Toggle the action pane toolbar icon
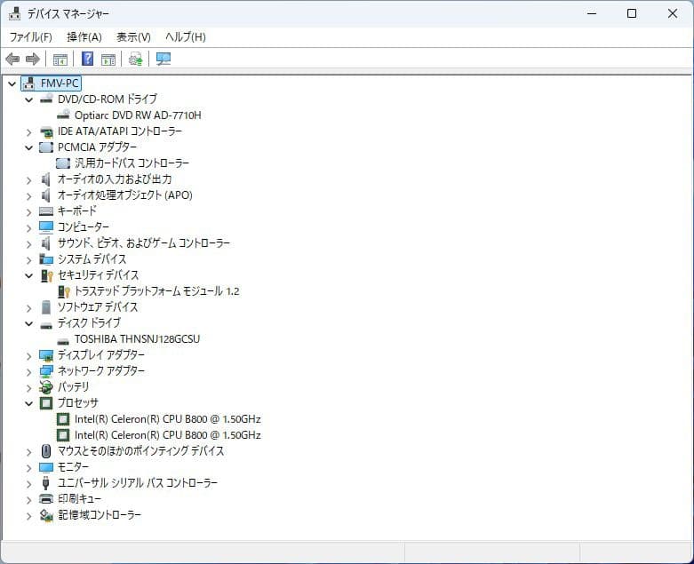Image resolution: width=694 pixels, height=564 pixels. coord(108,59)
